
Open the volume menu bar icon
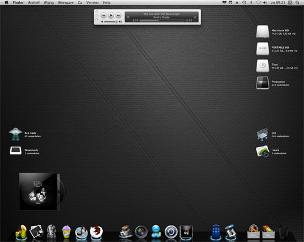click(x=265, y=2)
